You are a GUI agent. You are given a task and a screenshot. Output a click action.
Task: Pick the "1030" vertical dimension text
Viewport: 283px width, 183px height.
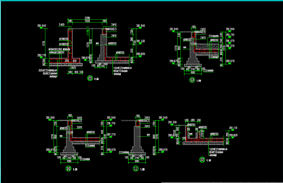coord(91,42)
